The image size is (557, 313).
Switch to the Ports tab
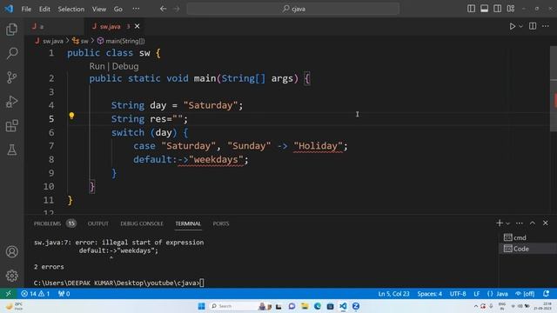[x=220, y=223]
